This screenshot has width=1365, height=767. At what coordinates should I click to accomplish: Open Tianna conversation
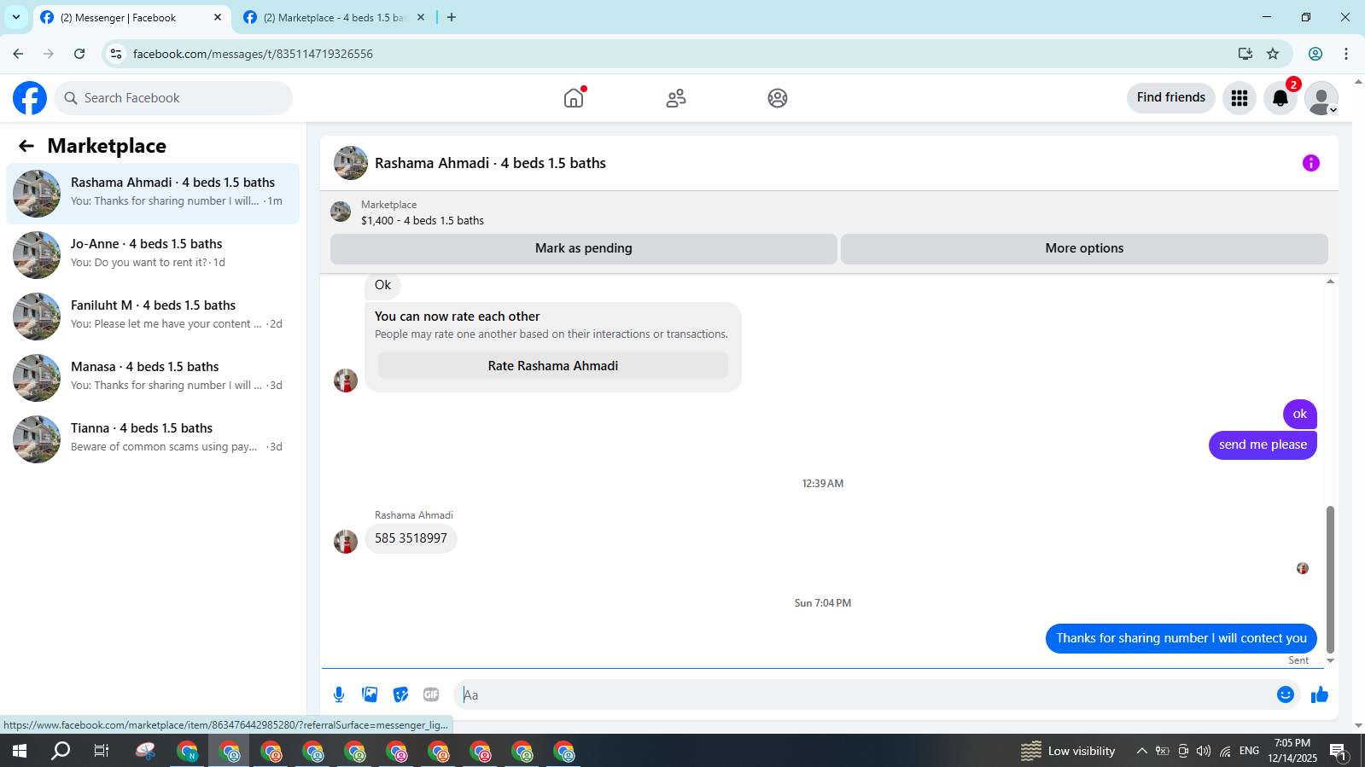(153, 439)
